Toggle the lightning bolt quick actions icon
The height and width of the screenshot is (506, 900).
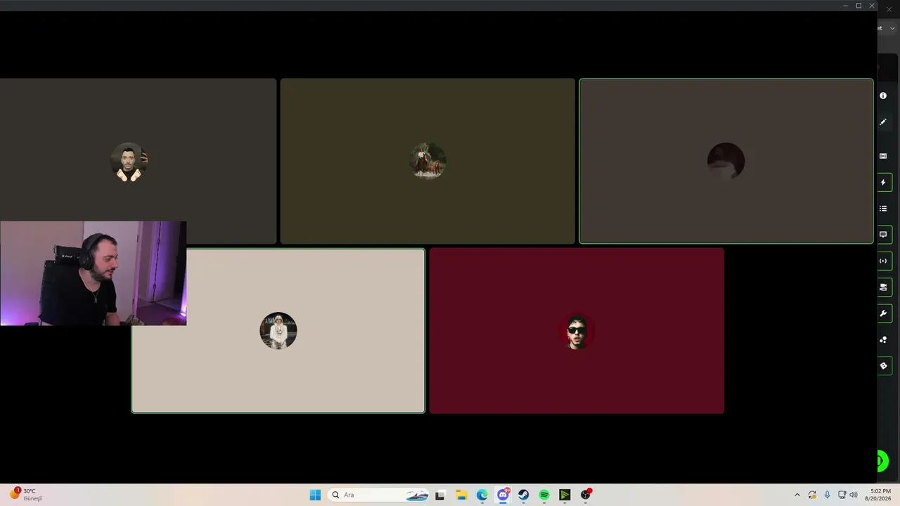click(x=883, y=182)
